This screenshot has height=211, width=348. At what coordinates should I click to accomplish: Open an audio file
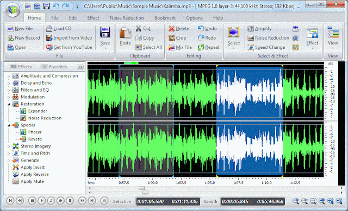[x=17, y=47]
